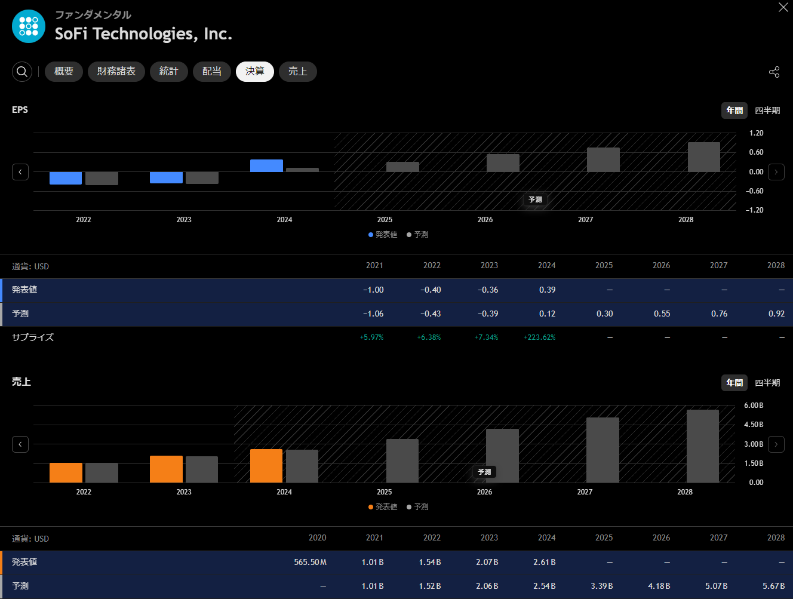The width and height of the screenshot is (793, 599).
Task: Open the 統計 tab
Action: tap(169, 72)
